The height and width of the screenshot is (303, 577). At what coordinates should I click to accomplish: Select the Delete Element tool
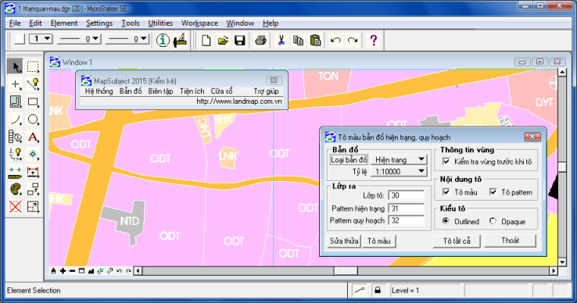(15, 207)
